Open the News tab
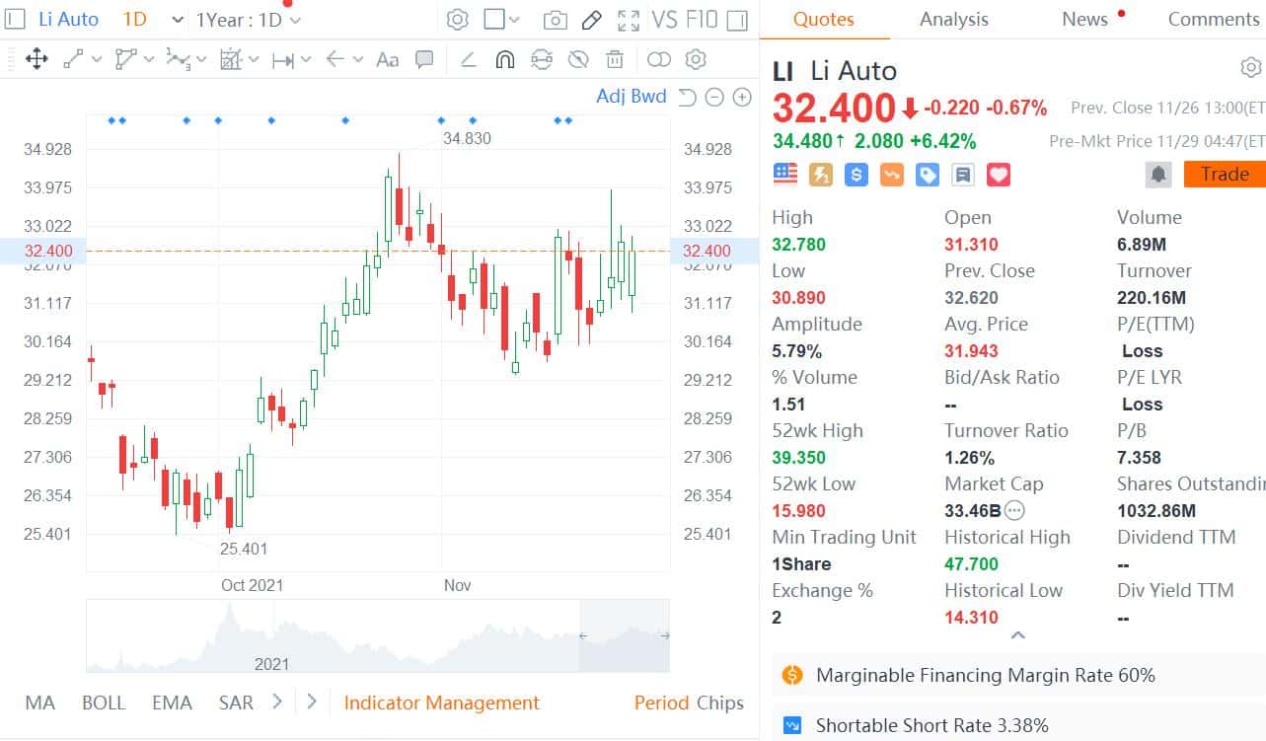1266x741 pixels. tap(1083, 19)
